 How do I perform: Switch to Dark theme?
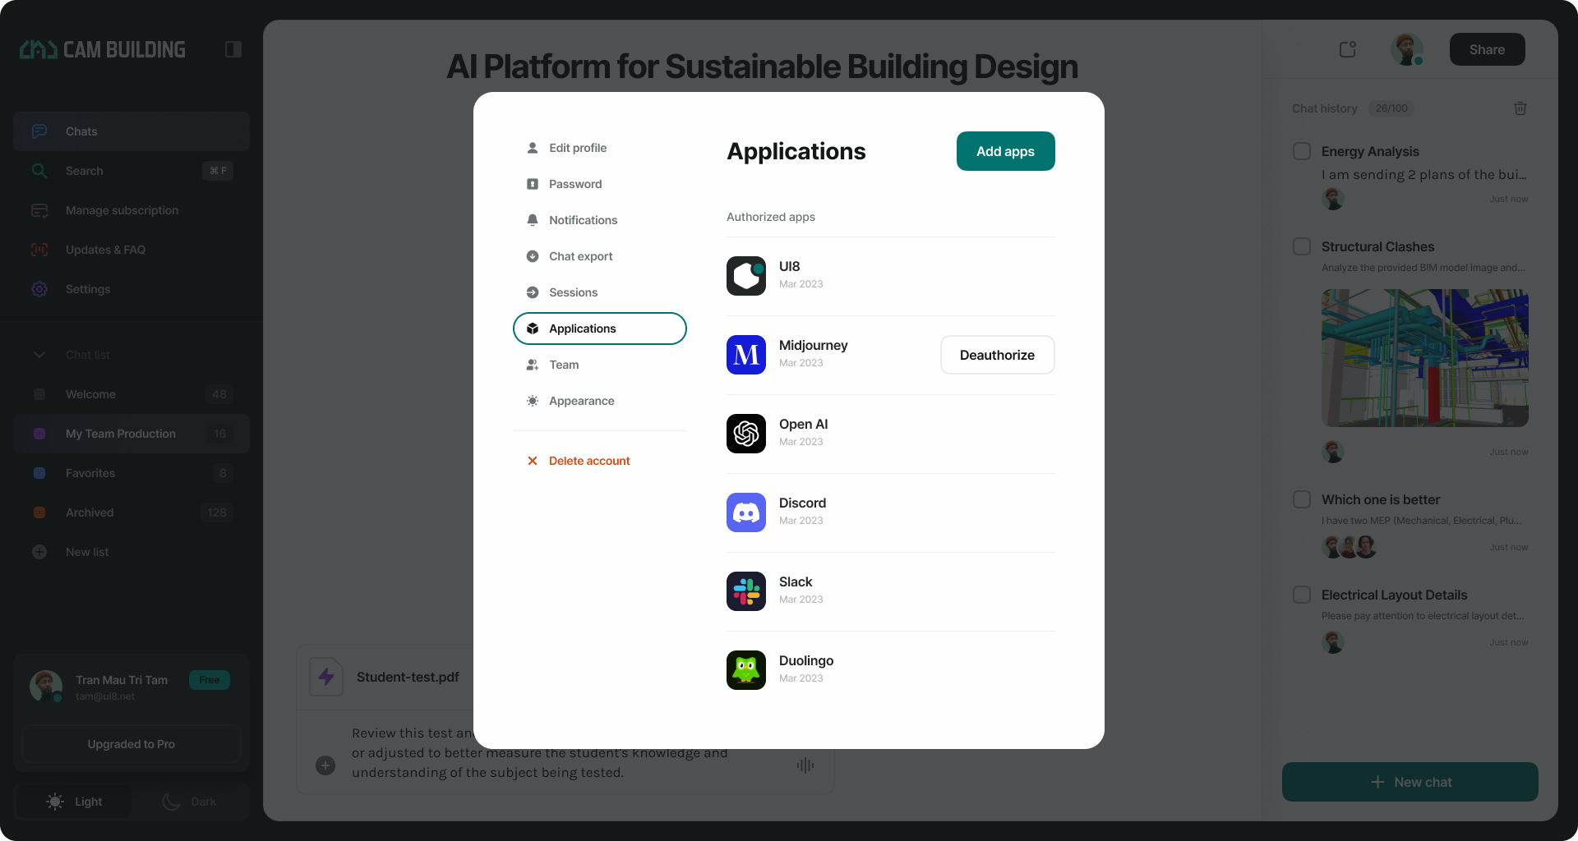coord(189,802)
